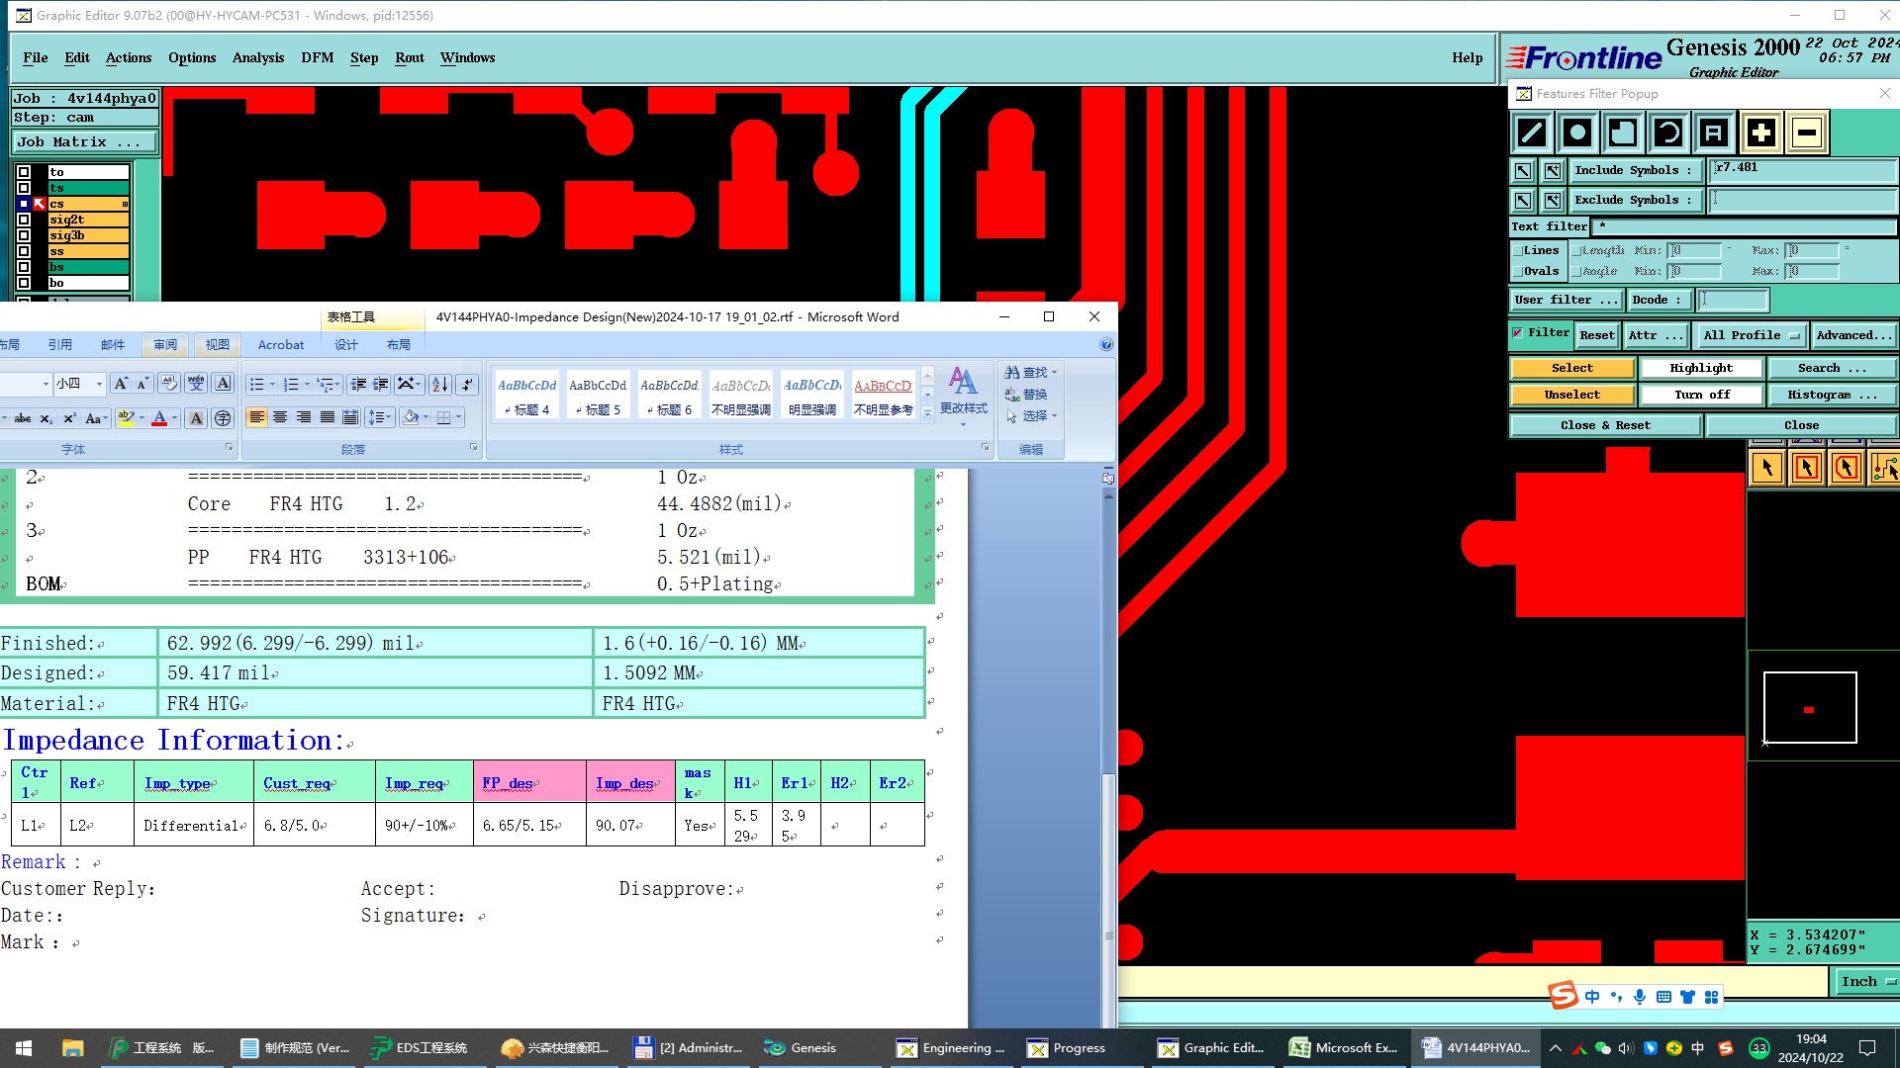Click the Histogram ... button
The image size is (1900, 1068).
pyautogui.click(x=1832, y=395)
